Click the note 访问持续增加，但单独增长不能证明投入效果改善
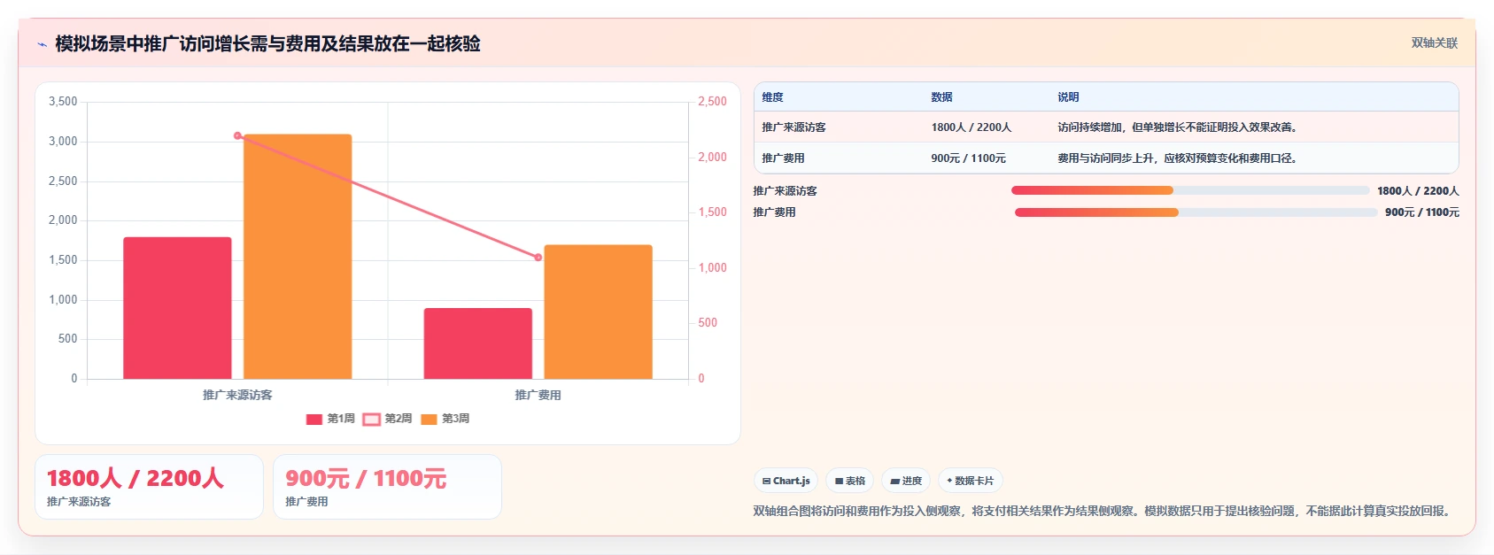 coord(1180,127)
